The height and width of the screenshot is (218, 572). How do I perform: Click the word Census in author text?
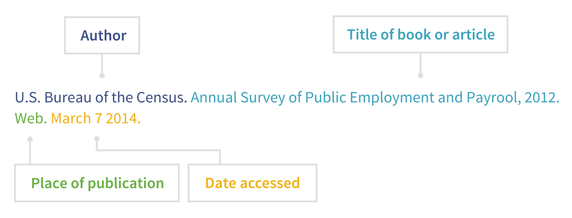pos(161,97)
